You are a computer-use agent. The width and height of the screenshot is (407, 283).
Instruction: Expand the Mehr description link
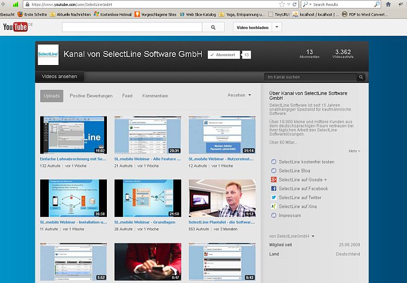click(x=354, y=151)
